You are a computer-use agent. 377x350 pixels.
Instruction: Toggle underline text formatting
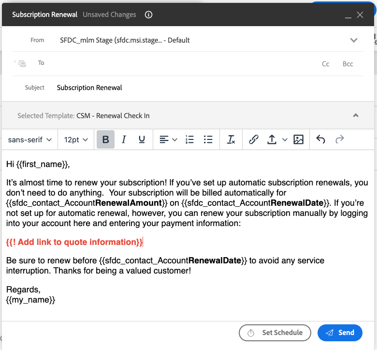click(142, 139)
